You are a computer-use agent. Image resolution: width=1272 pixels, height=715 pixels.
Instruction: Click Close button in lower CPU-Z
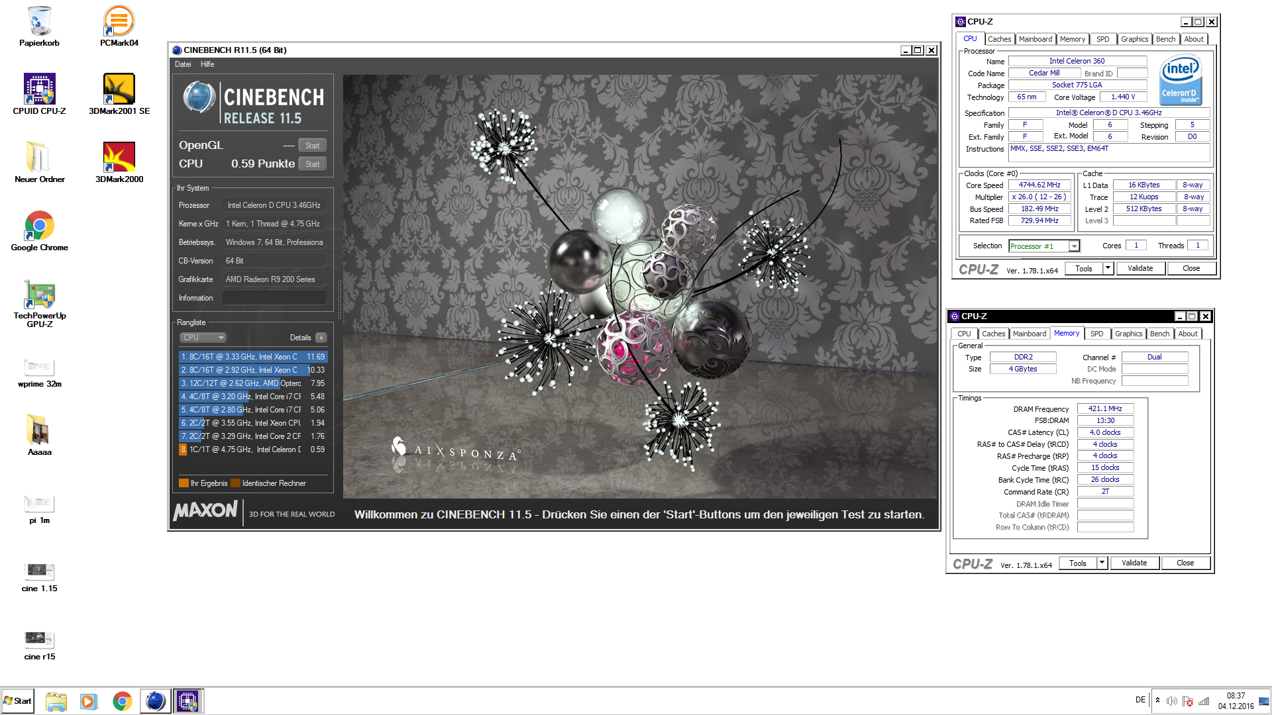click(x=1185, y=563)
